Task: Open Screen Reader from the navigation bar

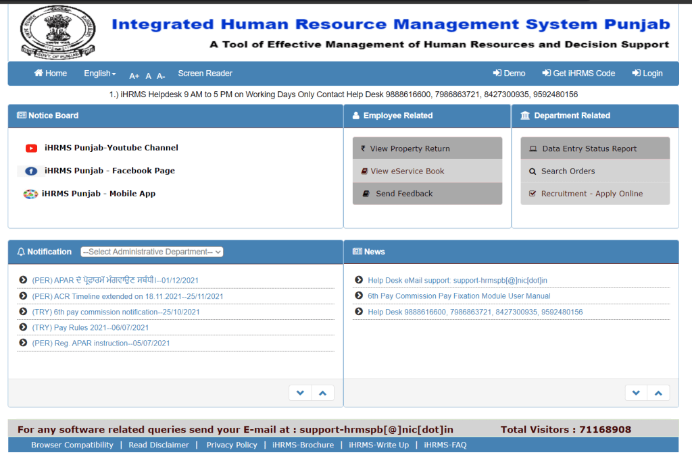Action: coord(205,74)
